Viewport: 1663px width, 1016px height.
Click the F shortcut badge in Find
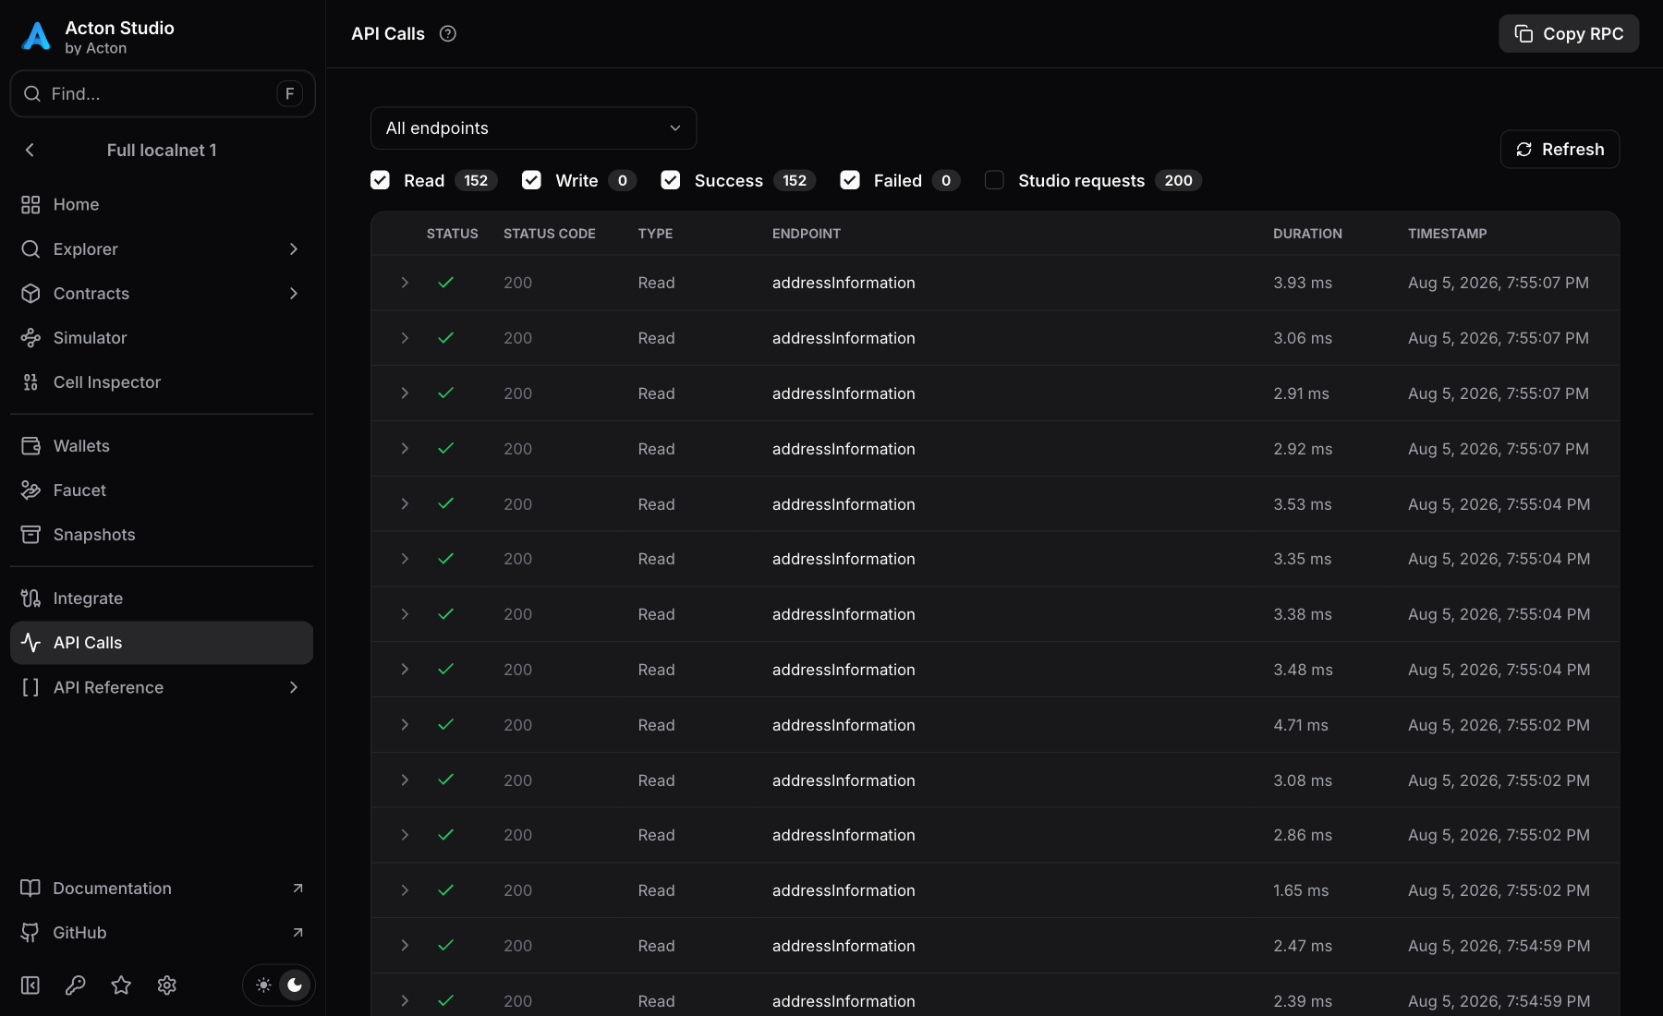click(289, 94)
